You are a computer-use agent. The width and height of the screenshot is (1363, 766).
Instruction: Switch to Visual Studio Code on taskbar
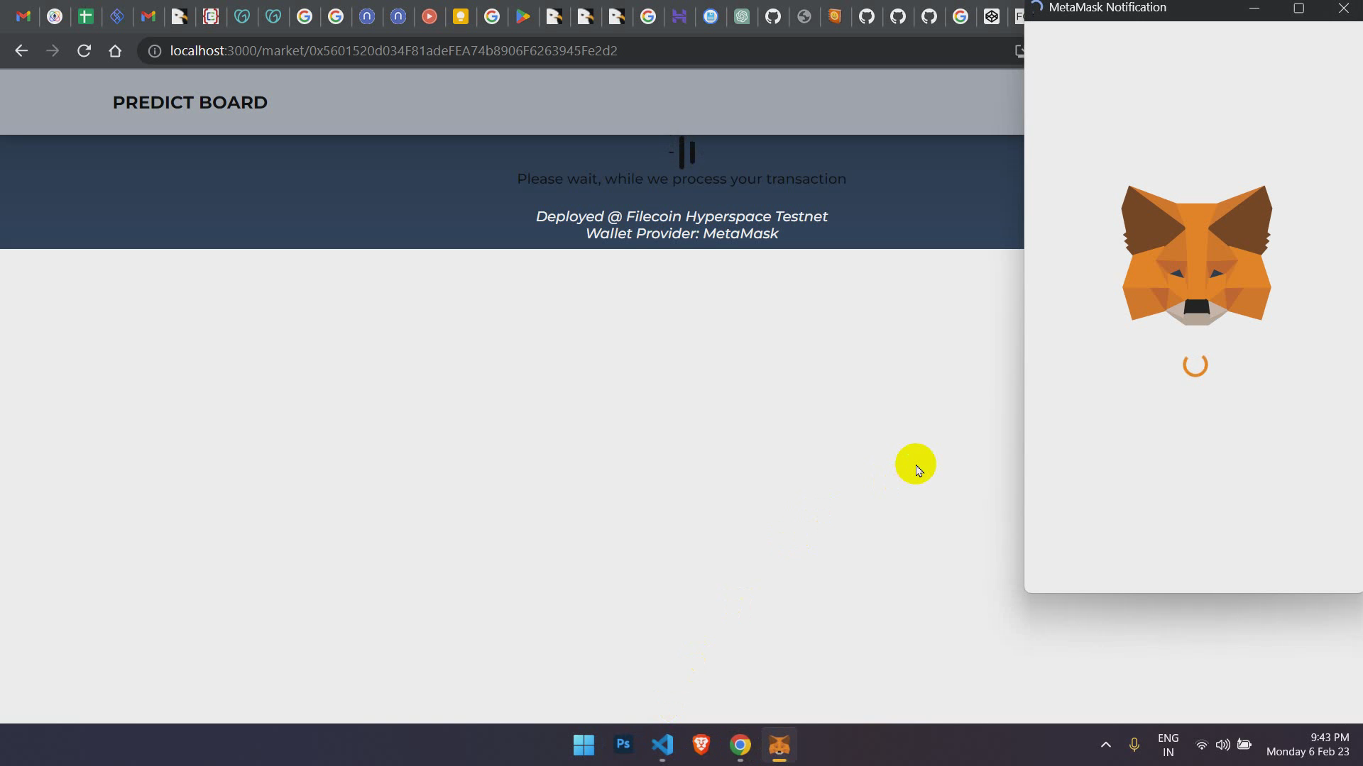(662, 745)
